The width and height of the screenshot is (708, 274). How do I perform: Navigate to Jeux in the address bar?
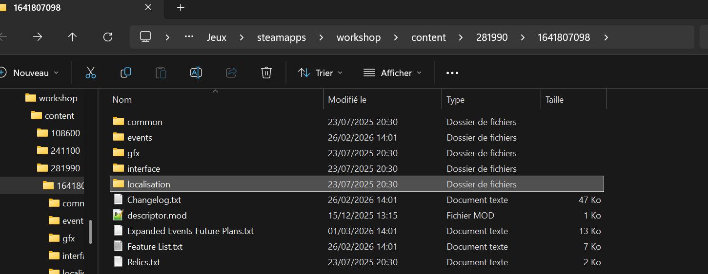point(217,37)
